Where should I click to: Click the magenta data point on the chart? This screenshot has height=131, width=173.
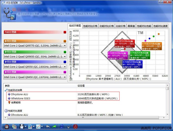pos(145,41)
